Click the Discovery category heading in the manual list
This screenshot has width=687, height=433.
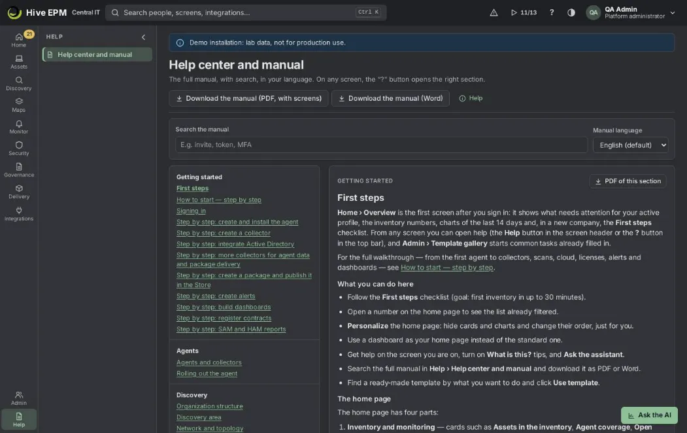click(x=192, y=395)
